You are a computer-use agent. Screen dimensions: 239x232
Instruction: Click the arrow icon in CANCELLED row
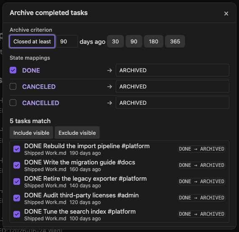[109, 103]
